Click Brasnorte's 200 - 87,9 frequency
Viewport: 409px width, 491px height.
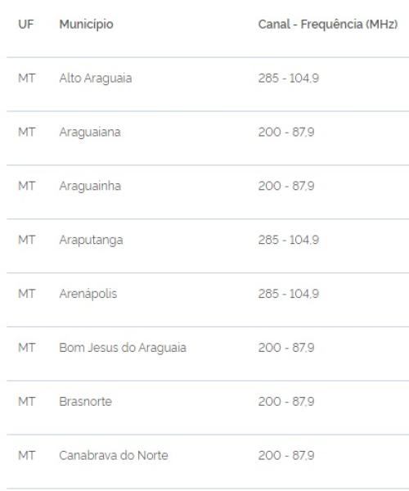point(286,402)
